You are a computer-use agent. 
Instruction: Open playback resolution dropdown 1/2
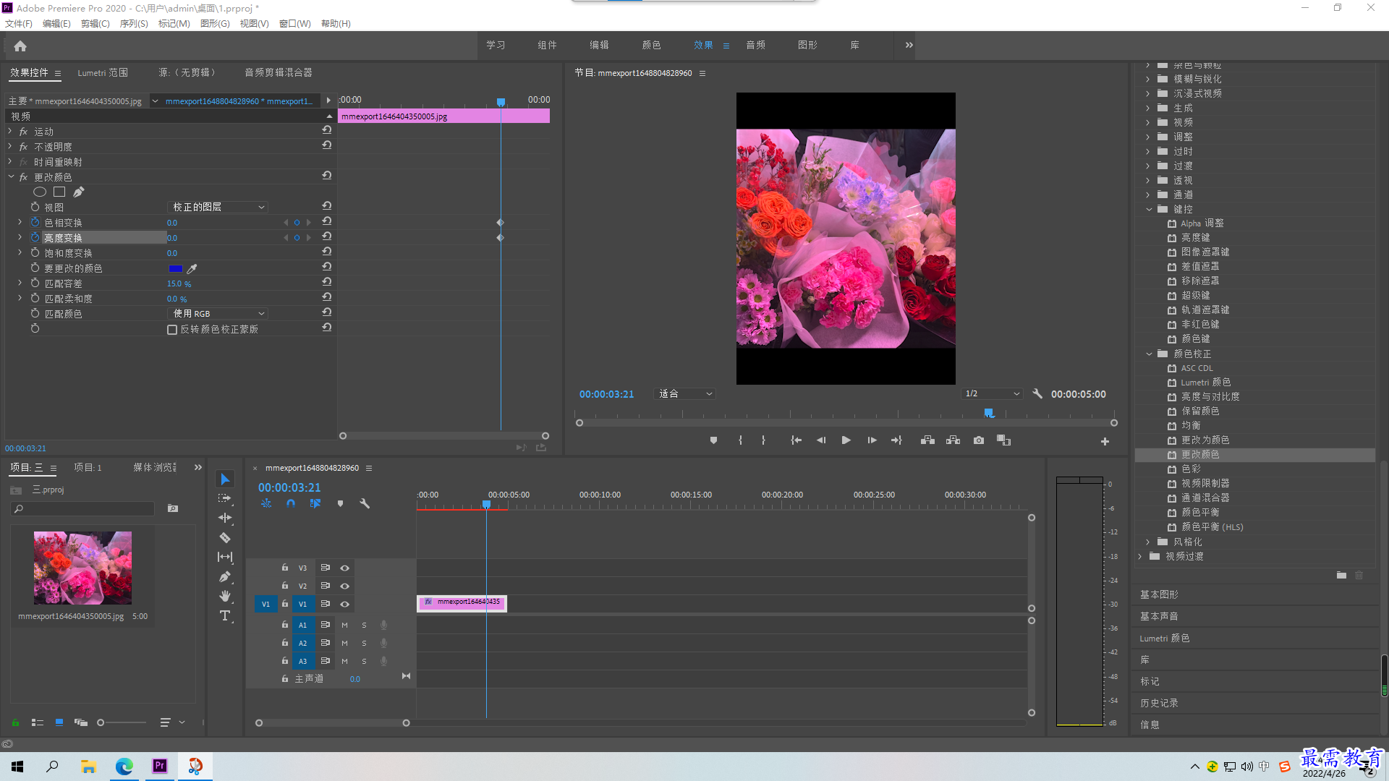992,394
